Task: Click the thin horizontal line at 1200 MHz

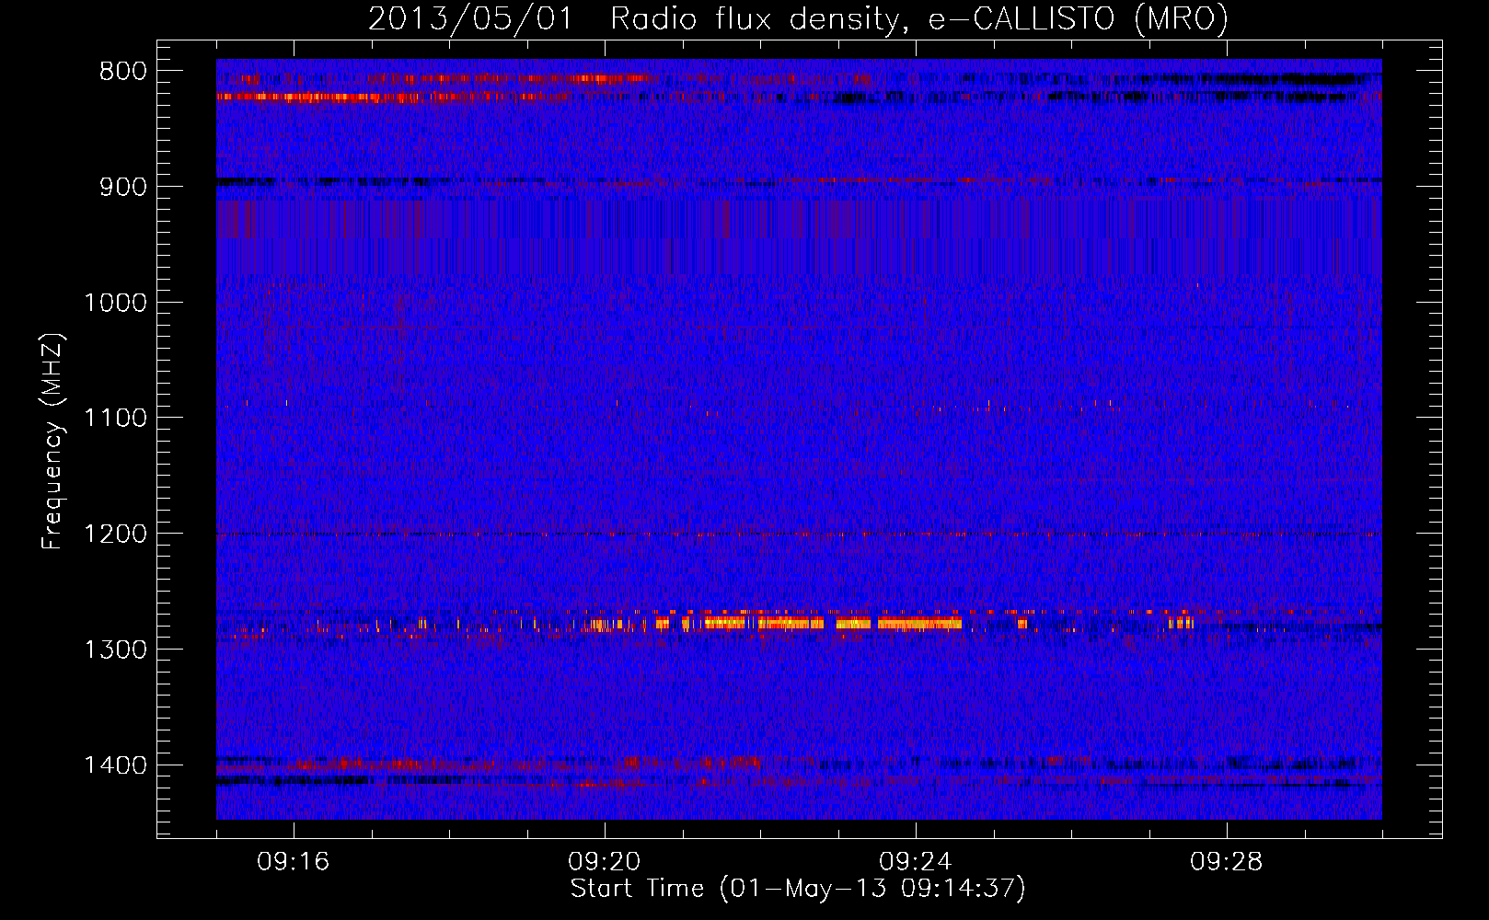Action: click(x=799, y=535)
